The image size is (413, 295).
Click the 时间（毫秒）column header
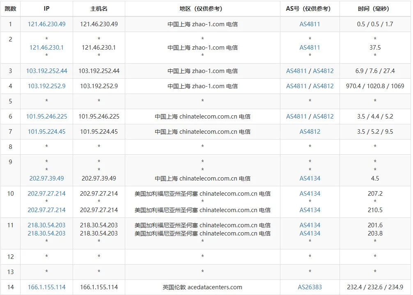click(374, 9)
